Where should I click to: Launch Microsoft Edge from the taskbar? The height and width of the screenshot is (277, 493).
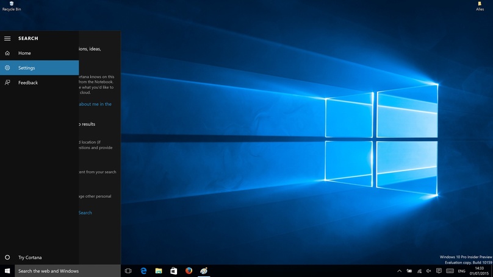click(143, 271)
